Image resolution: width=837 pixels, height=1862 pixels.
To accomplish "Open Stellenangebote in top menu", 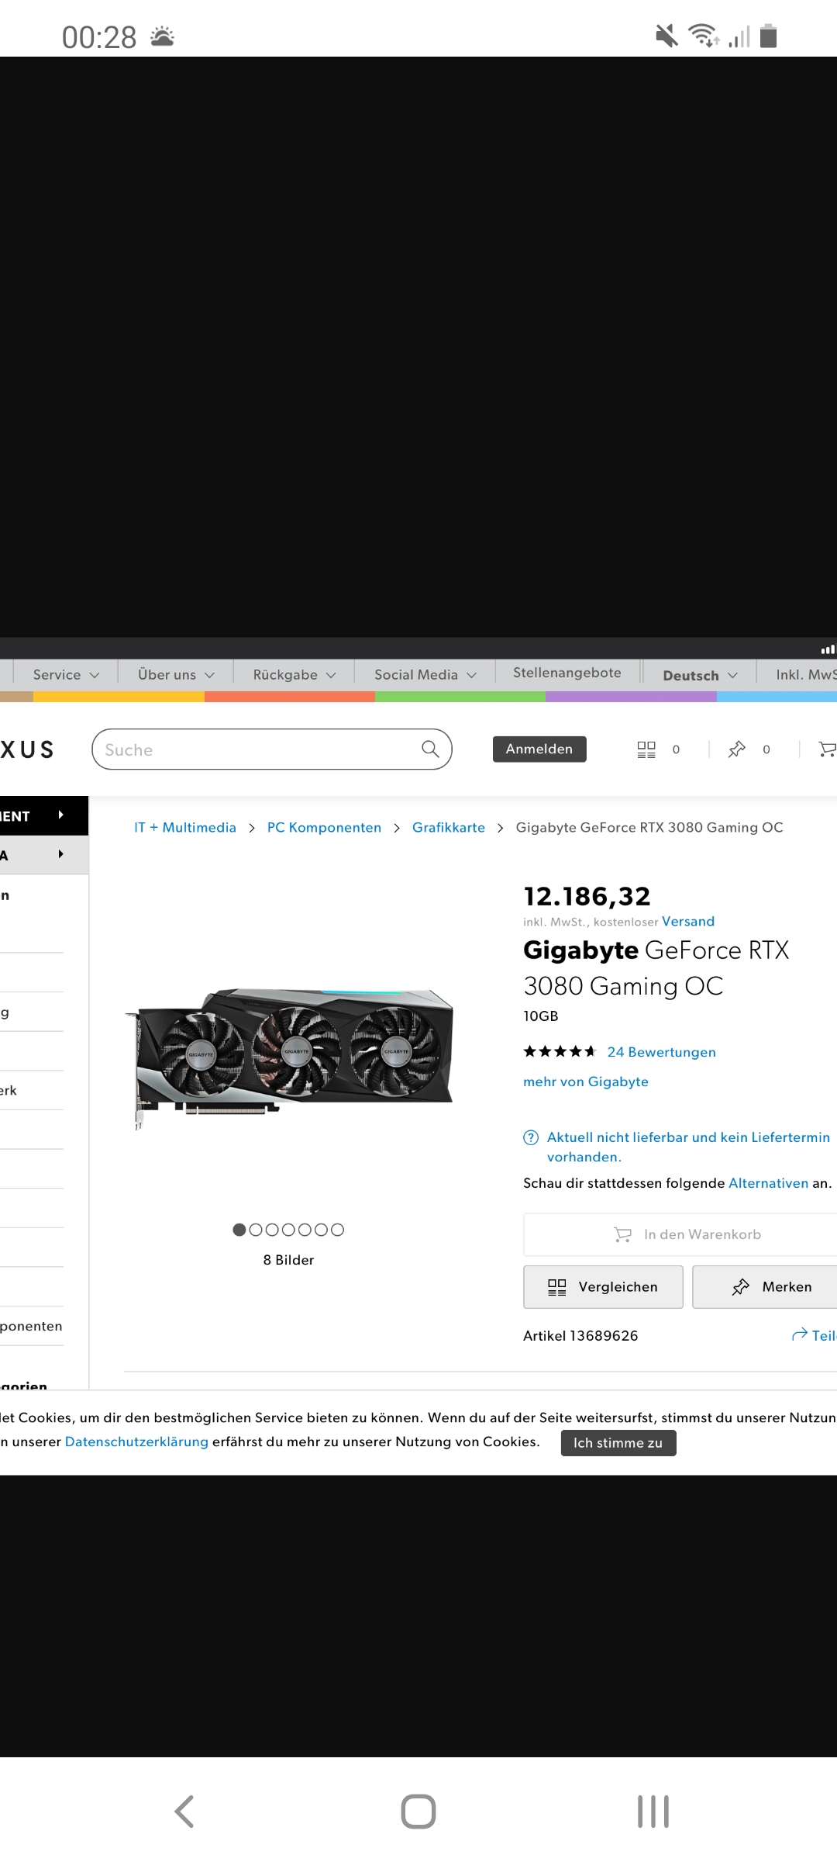I will pyautogui.click(x=567, y=673).
